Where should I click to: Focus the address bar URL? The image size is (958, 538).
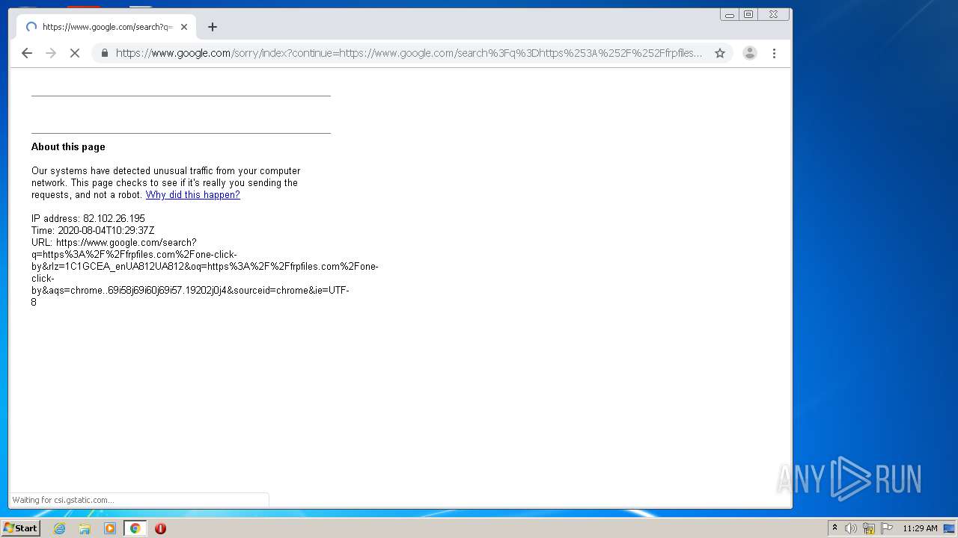[x=409, y=53]
